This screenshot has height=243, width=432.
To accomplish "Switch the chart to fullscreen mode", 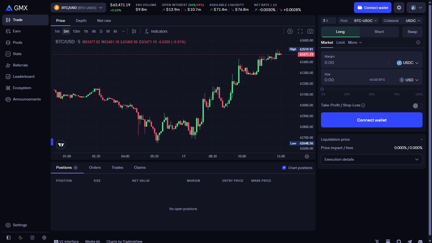I will pos(300,31).
